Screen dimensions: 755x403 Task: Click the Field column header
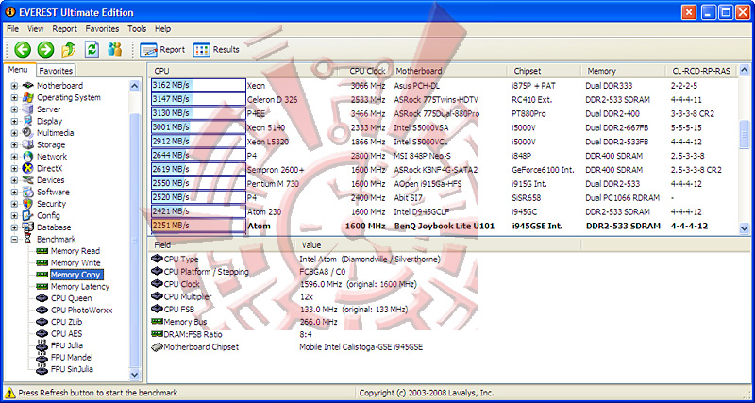[162, 245]
